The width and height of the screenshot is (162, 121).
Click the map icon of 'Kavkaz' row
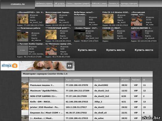tap(25, 118)
